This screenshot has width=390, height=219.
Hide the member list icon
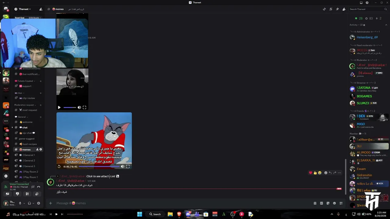(x=344, y=9)
